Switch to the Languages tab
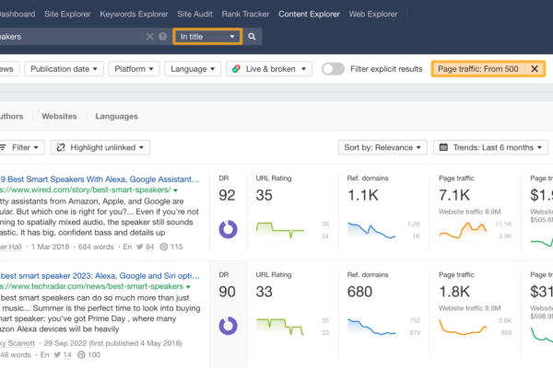This screenshot has width=553, height=368. tap(116, 116)
